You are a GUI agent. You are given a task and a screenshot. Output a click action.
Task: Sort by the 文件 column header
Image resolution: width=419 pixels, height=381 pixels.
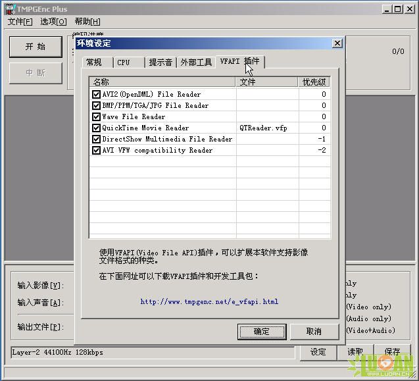pyautogui.click(x=266, y=82)
